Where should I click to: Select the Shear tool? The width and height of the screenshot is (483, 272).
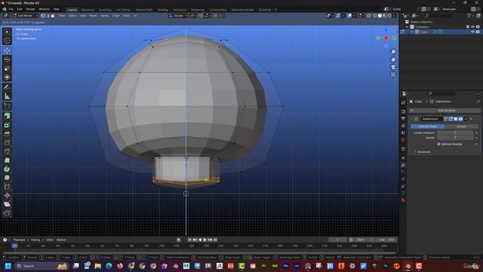point(7,204)
